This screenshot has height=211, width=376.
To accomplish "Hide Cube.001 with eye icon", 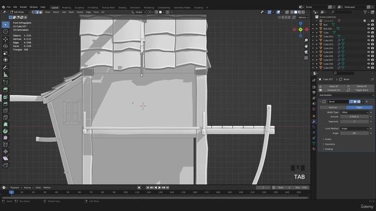I will pos(368,36).
